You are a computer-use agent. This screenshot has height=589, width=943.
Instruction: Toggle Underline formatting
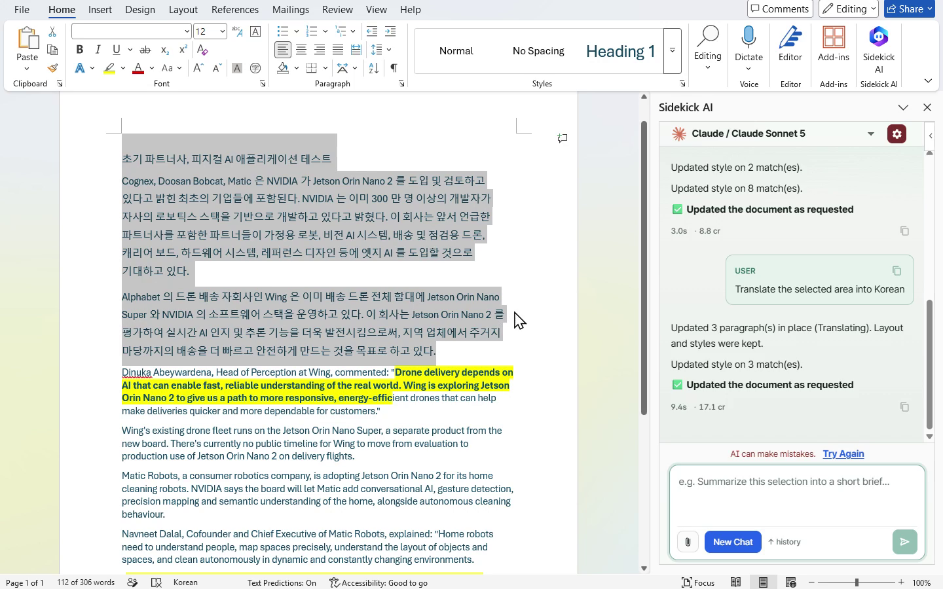click(117, 50)
